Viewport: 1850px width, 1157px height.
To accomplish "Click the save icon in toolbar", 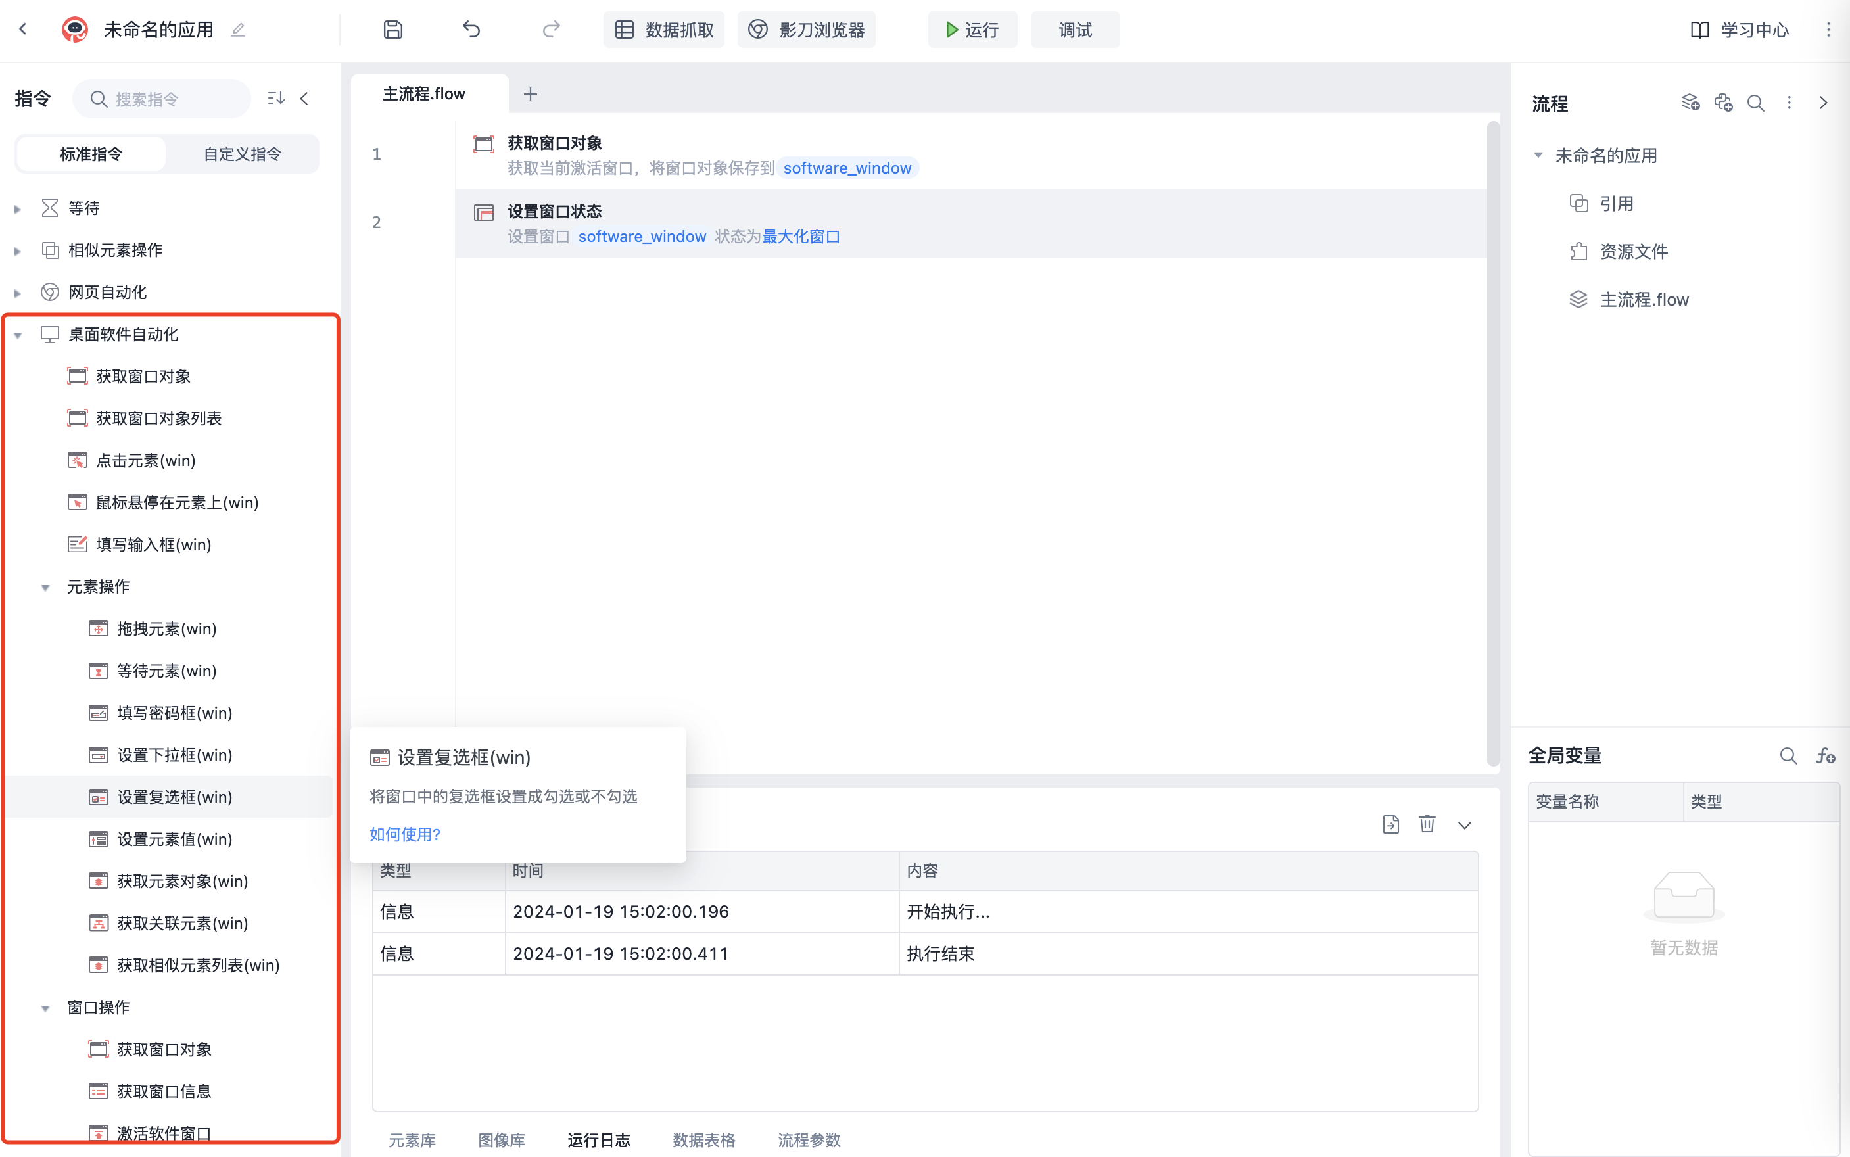I will [392, 30].
